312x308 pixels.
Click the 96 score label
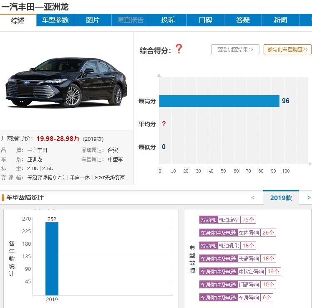[286, 101]
